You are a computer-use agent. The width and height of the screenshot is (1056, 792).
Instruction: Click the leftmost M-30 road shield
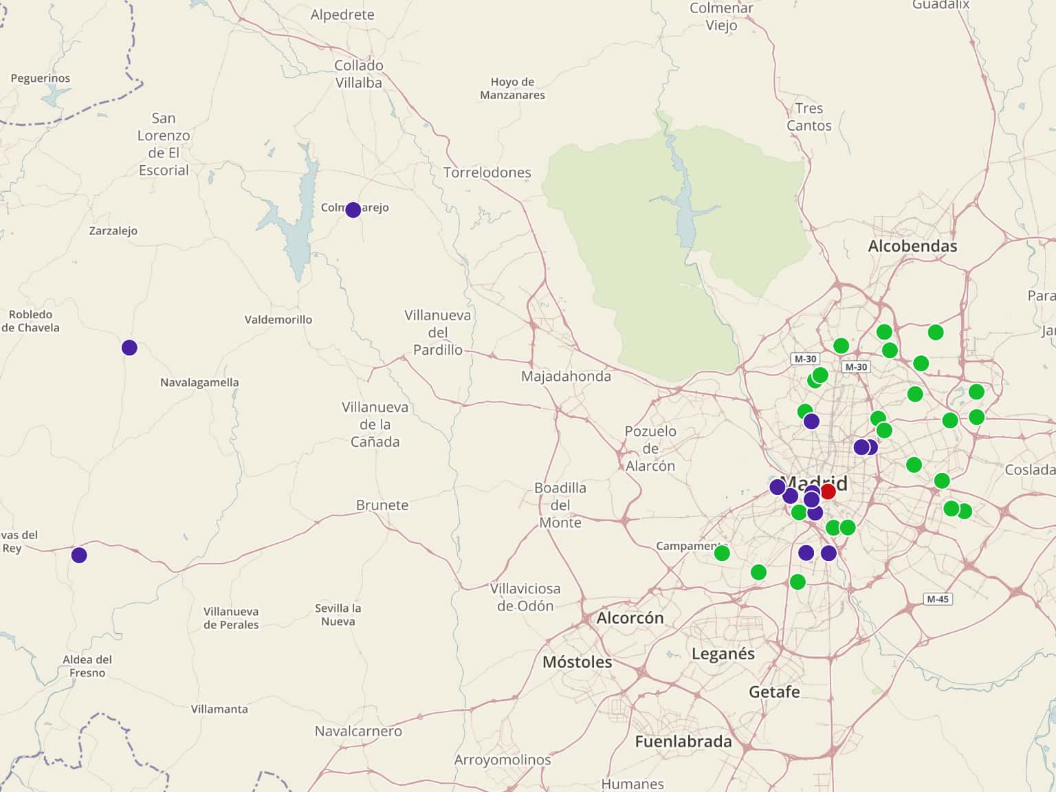[805, 359]
